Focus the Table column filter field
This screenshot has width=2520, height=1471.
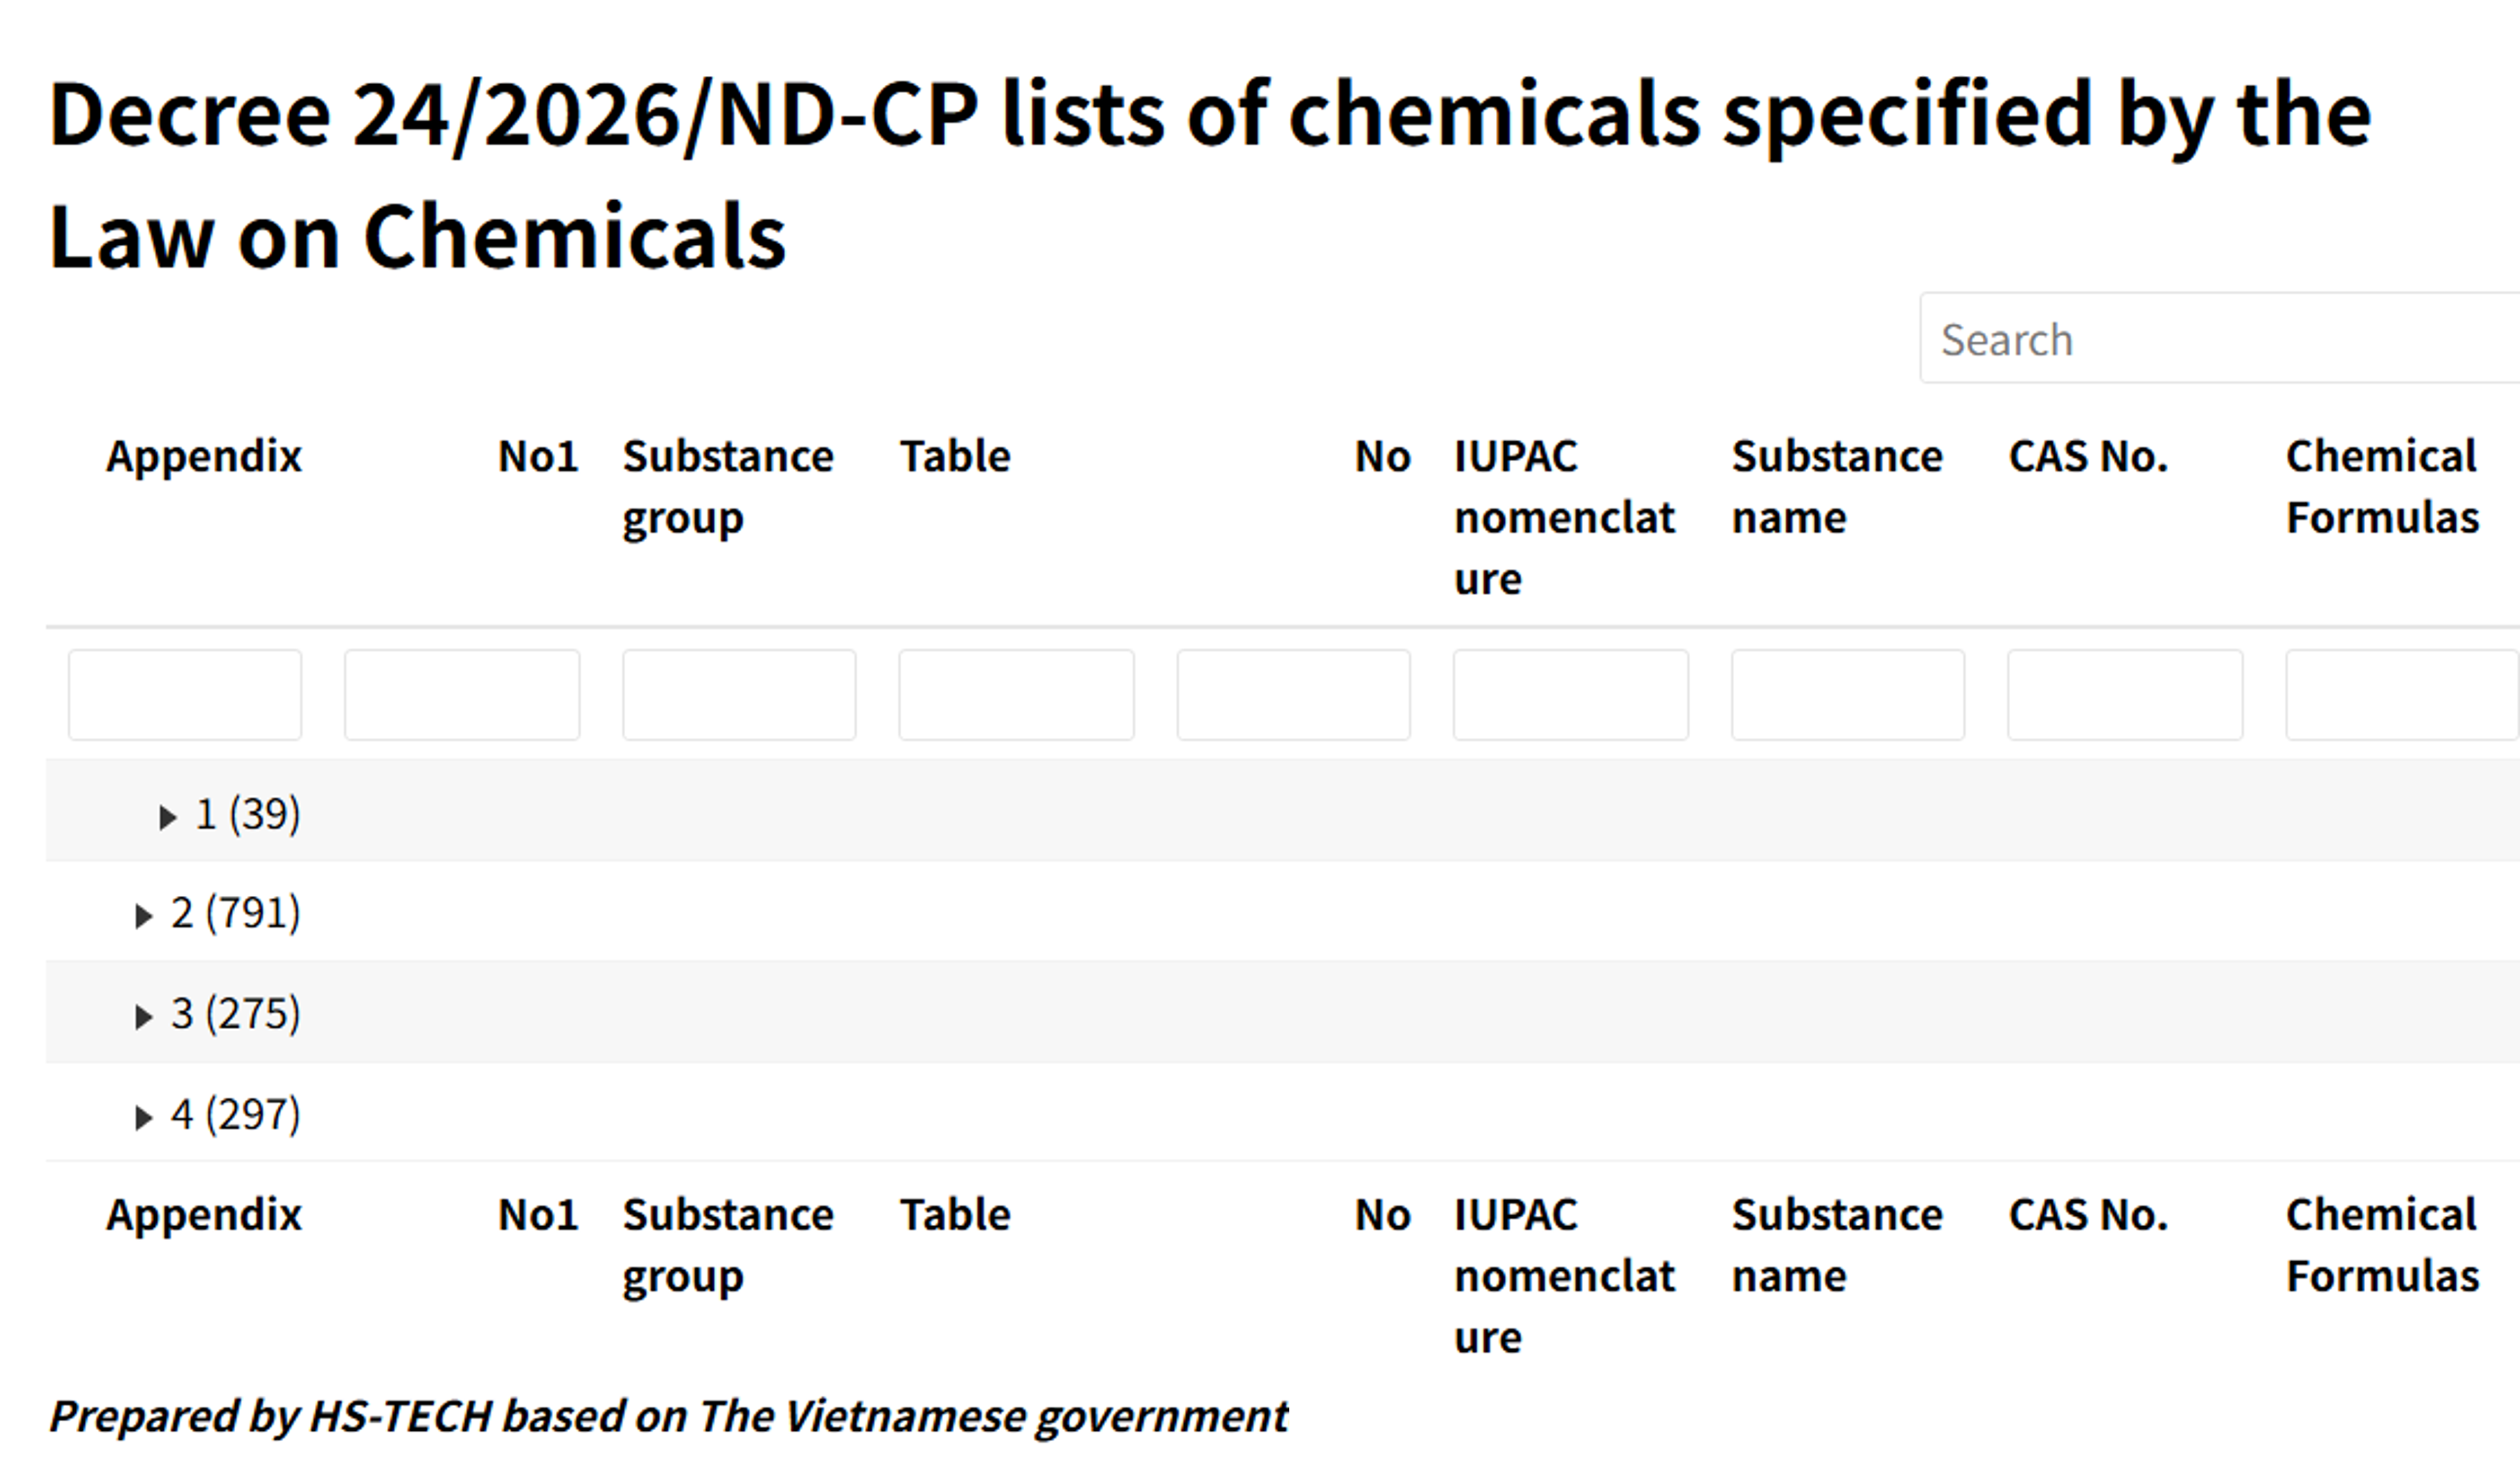(1016, 696)
